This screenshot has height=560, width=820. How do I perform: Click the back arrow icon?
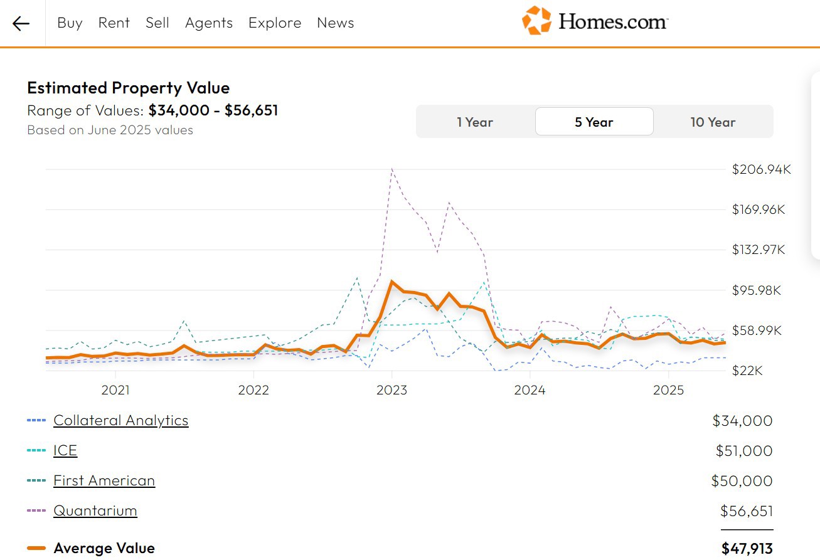coord(21,24)
